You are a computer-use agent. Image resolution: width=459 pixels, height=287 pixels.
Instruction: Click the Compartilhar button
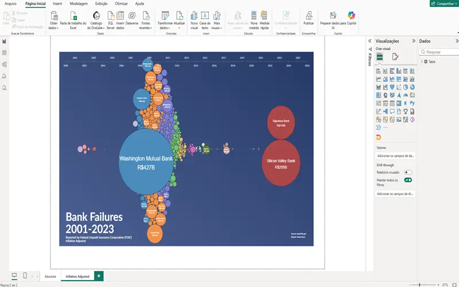point(442,3)
